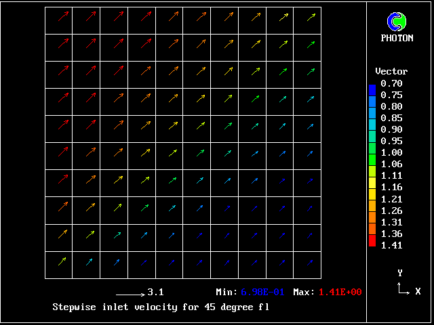Select the 0.70 legend value
The height and width of the screenshot is (325, 434).
(391, 83)
